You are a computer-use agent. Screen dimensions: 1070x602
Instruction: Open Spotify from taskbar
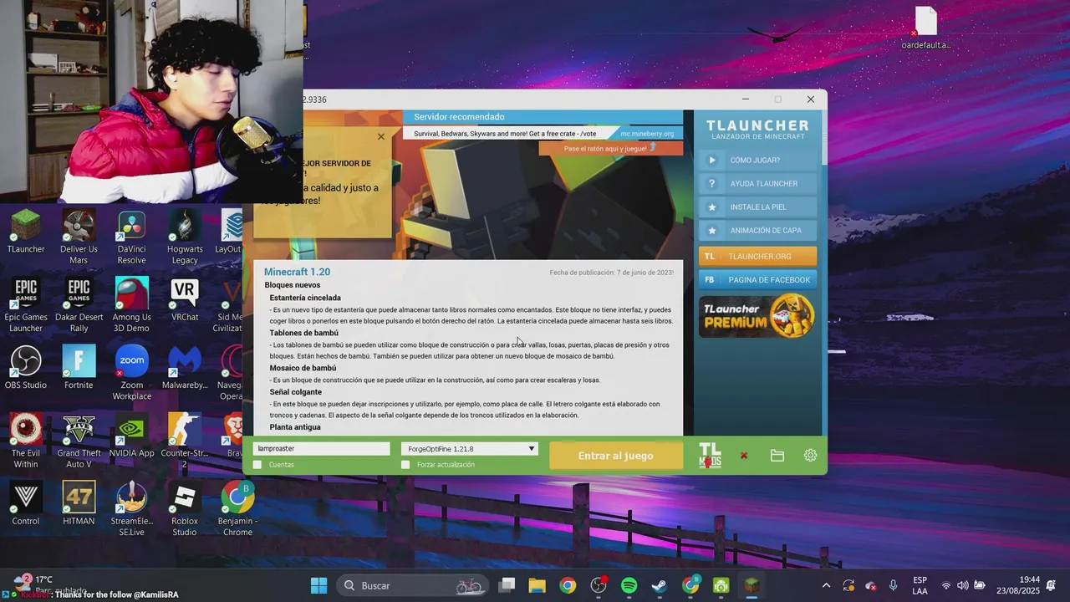coord(629,585)
